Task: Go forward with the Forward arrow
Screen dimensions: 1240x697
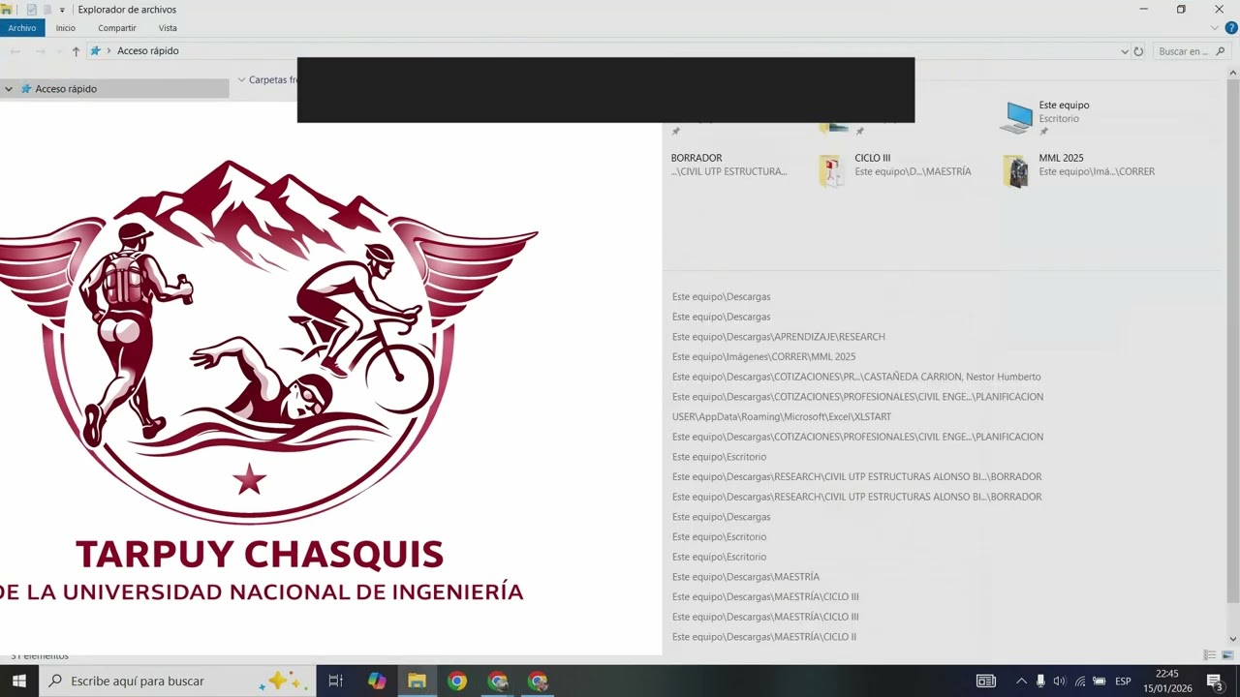Action: pyautogui.click(x=40, y=51)
